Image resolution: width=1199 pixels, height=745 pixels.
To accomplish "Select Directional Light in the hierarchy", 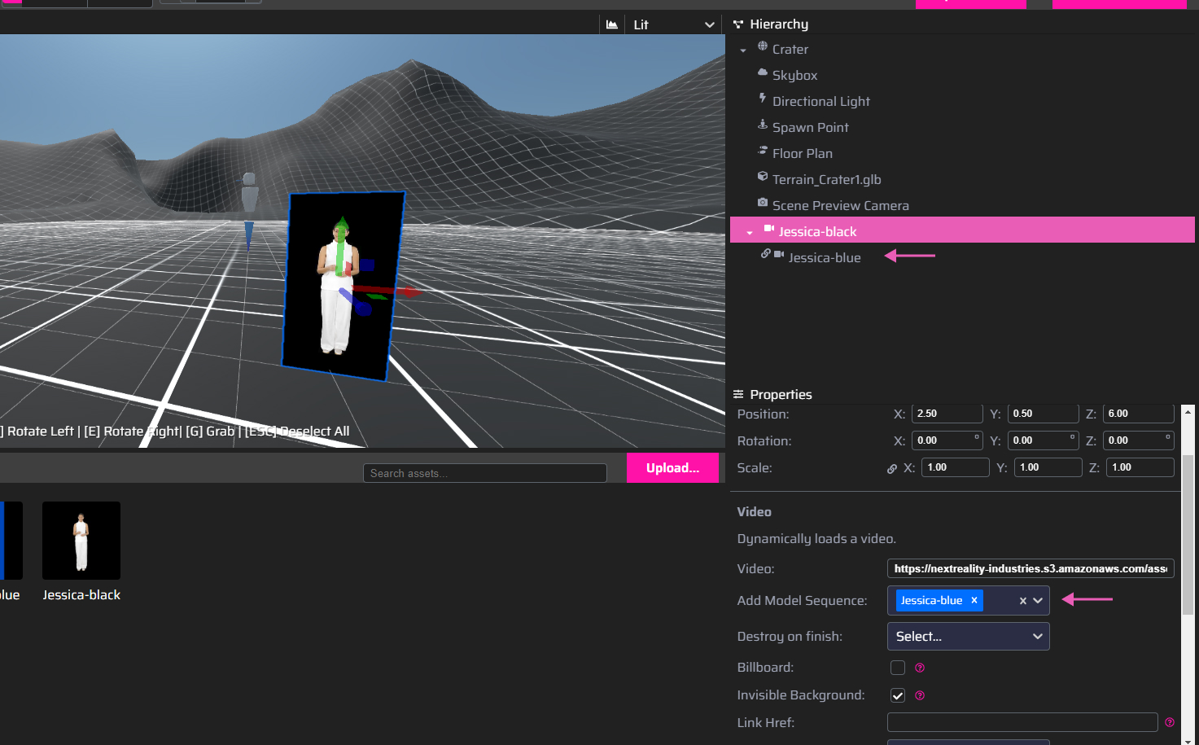I will point(820,102).
